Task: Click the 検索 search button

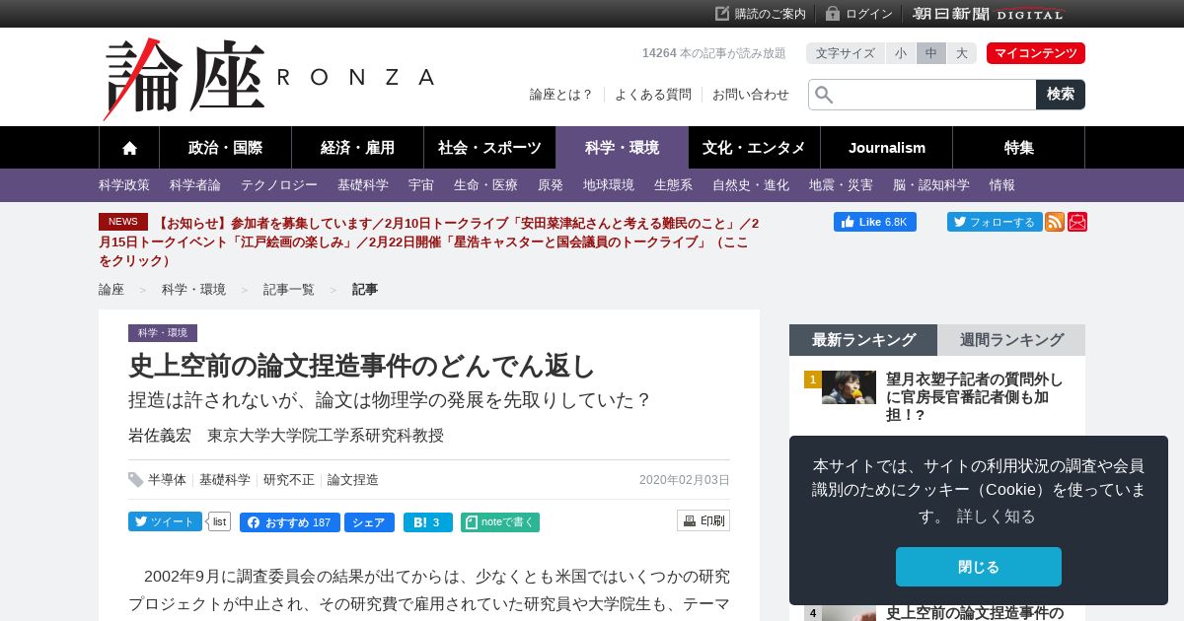Action: pyautogui.click(x=1061, y=95)
